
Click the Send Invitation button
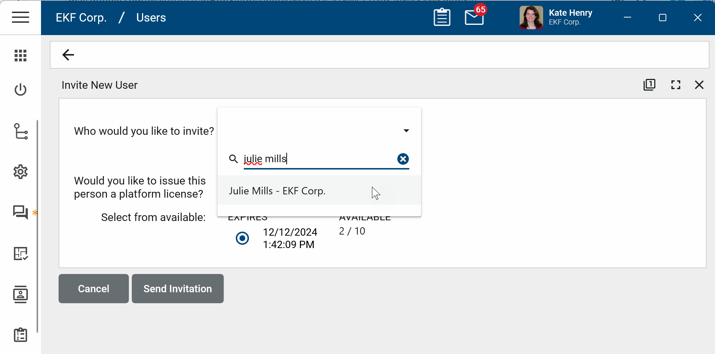pos(178,289)
